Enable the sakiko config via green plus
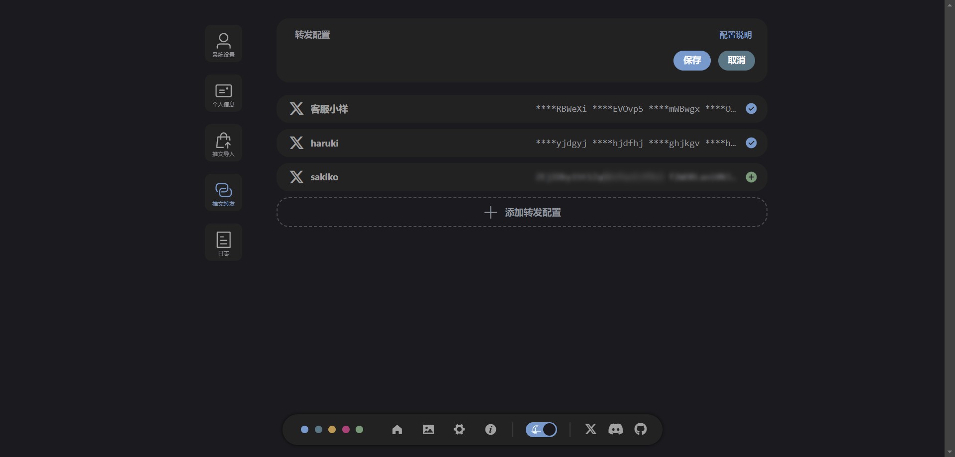Screen dimensions: 955x457 coord(751,177)
